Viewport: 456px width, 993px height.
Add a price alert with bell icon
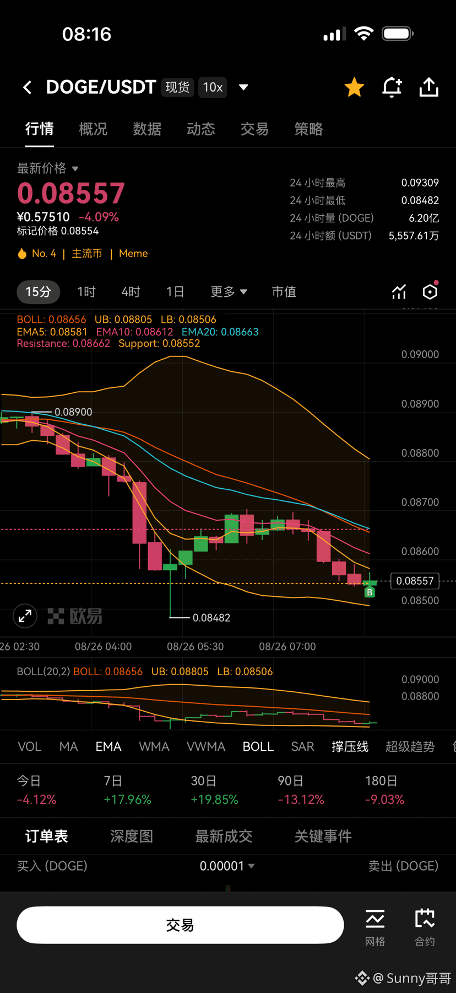point(392,87)
